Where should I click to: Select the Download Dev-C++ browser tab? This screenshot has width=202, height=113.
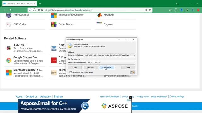pos(20,3)
